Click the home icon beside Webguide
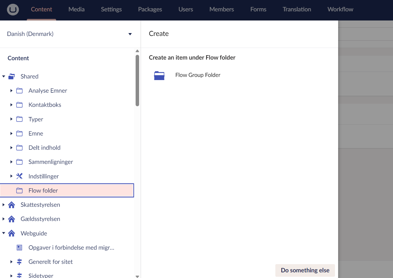The width and height of the screenshot is (393, 278). coord(11,233)
